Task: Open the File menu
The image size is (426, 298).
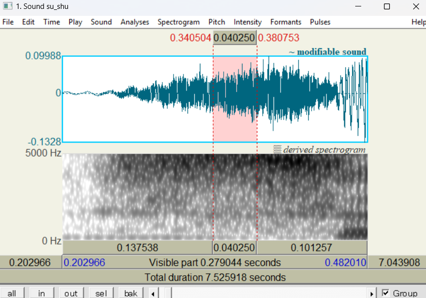Action: [x=8, y=22]
